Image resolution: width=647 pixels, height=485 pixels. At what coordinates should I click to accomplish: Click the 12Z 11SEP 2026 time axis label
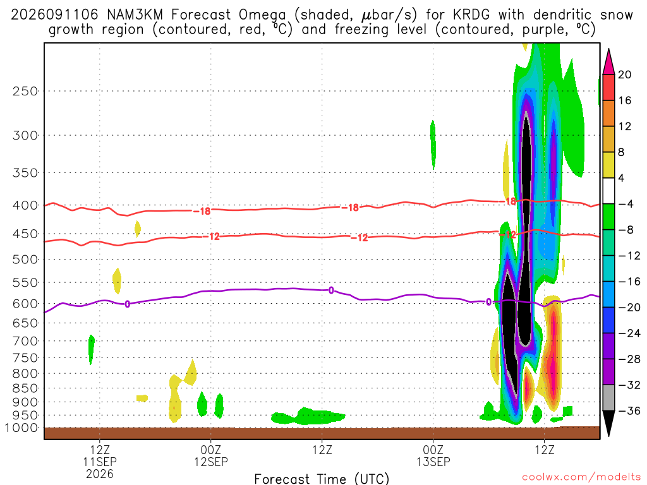click(x=100, y=462)
